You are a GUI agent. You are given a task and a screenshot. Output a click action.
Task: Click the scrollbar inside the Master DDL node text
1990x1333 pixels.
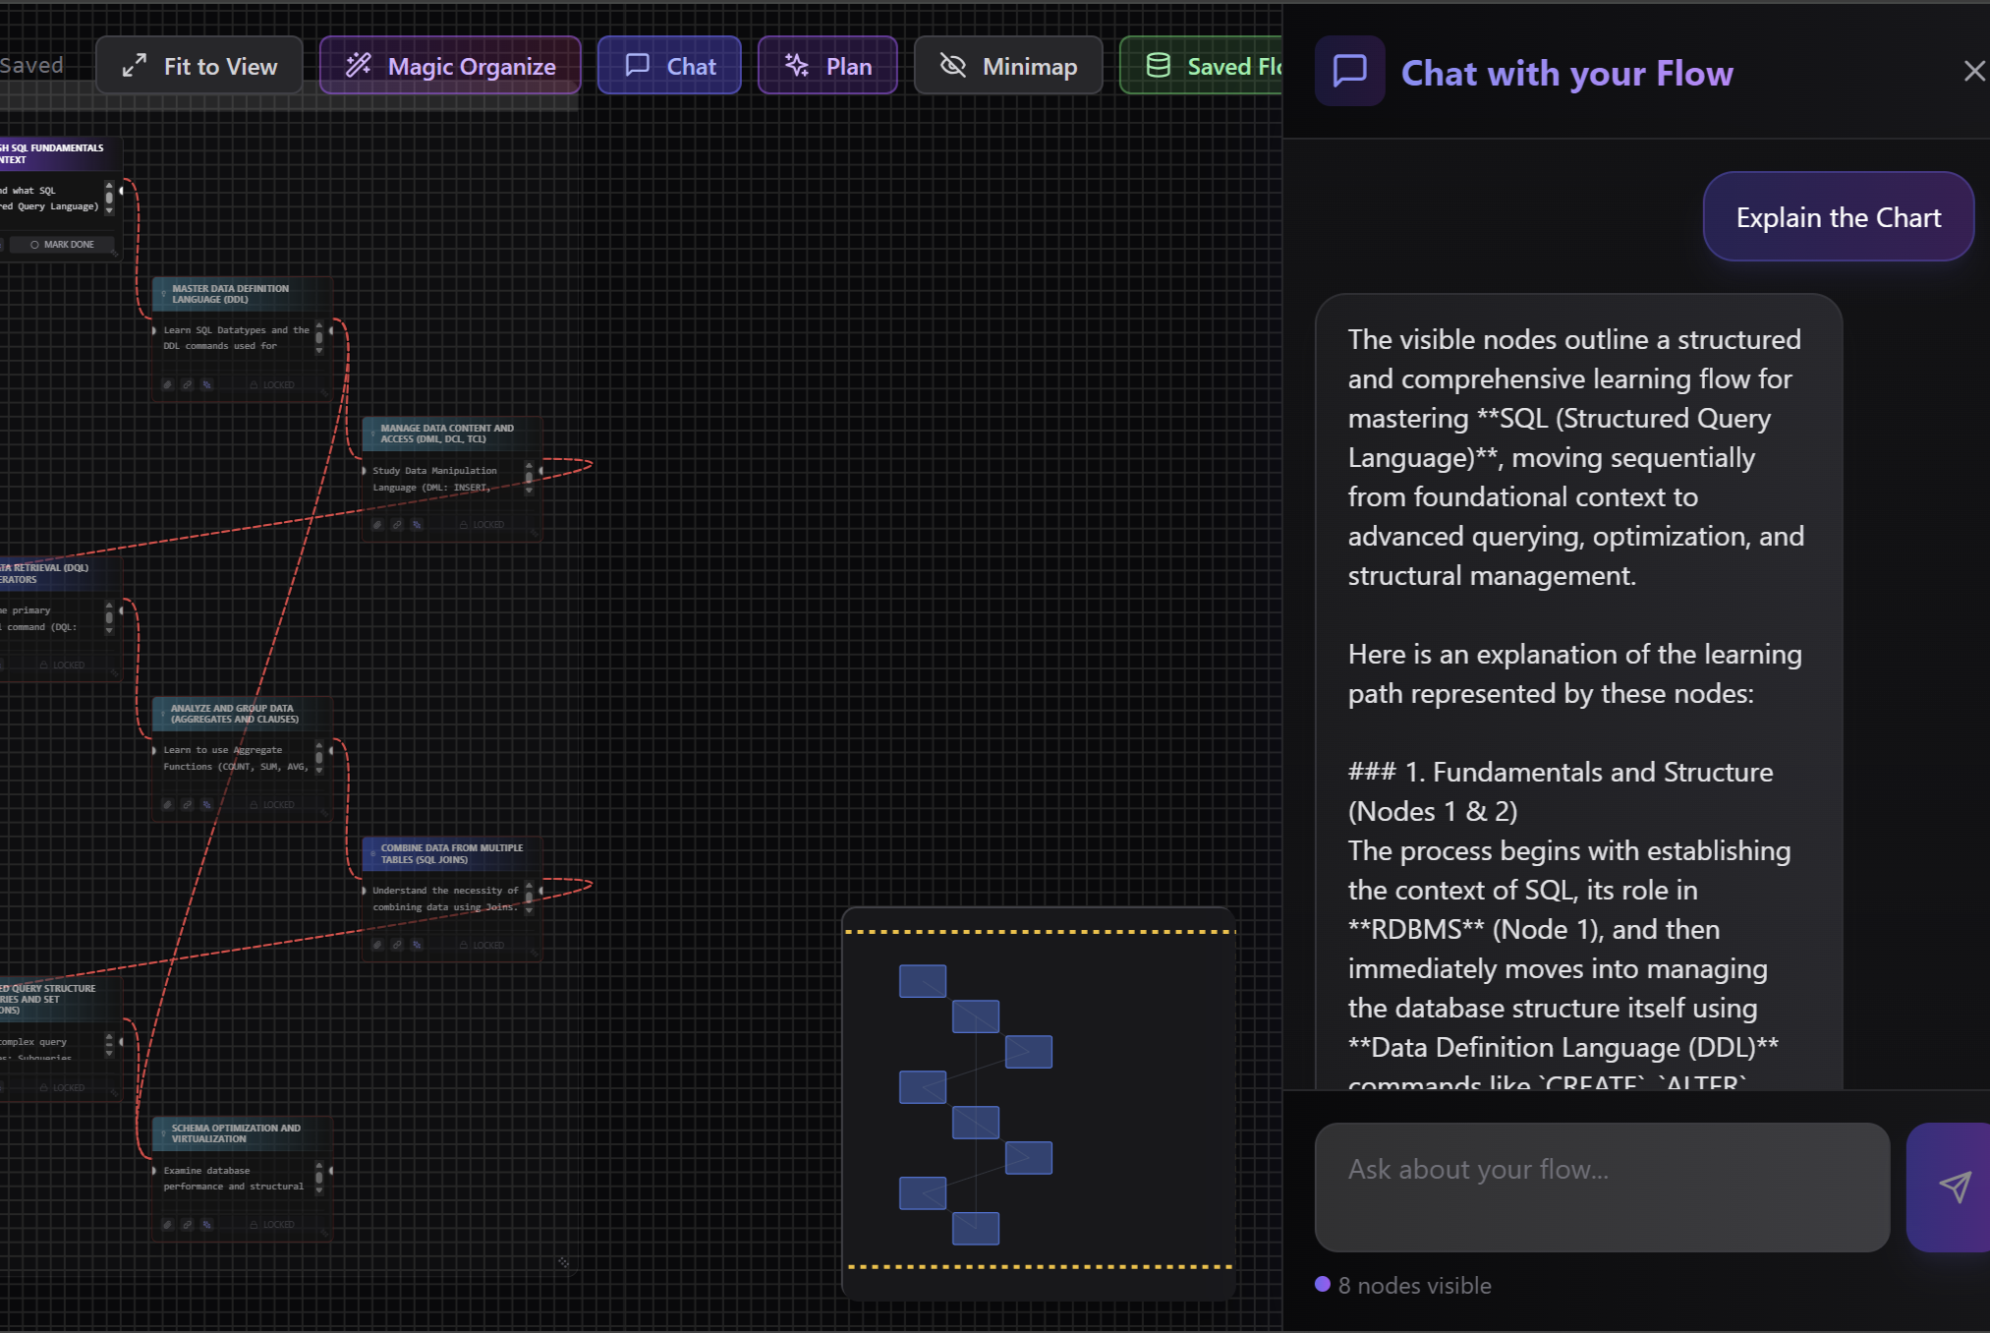(x=319, y=338)
